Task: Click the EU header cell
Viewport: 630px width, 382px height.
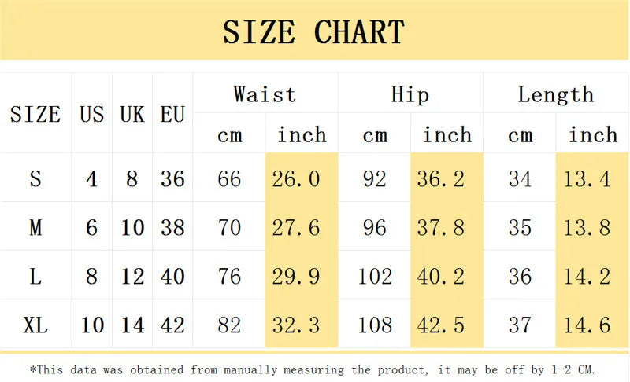Action: point(172,114)
